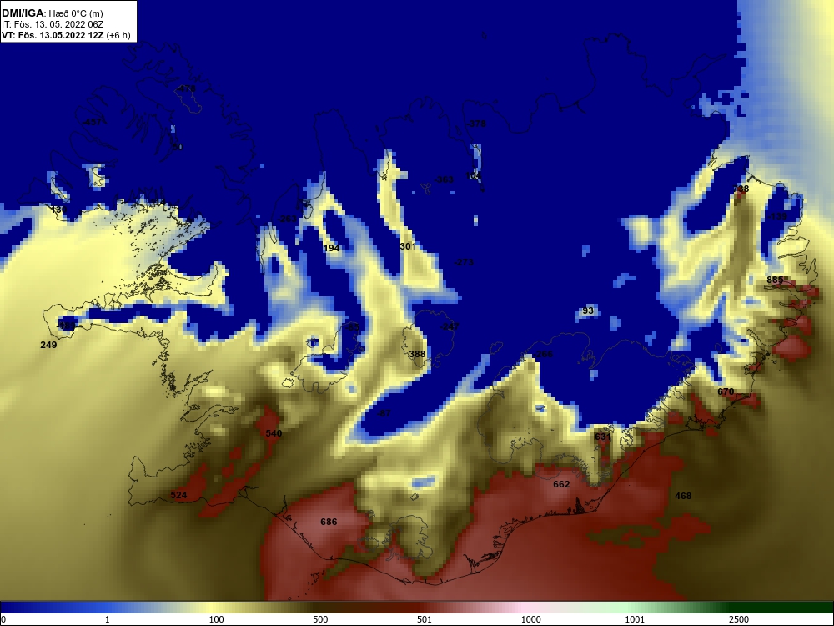
Task: Click the 194 value on the map
Action: (x=331, y=248)
